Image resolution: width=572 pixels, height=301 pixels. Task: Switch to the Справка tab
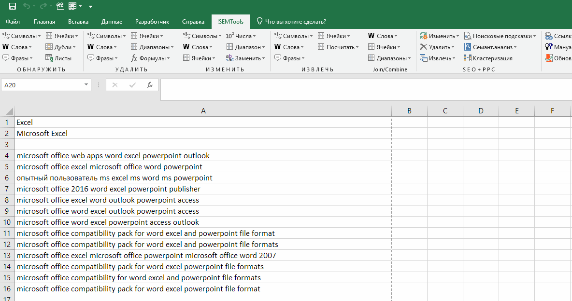193,22
